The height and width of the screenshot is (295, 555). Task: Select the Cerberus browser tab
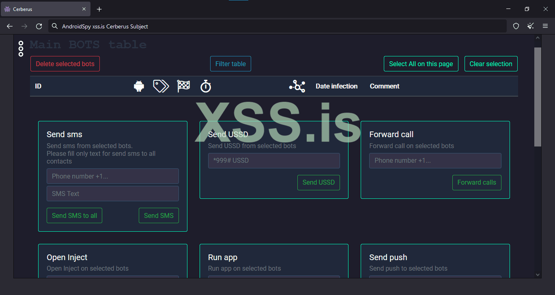[45, 9]
